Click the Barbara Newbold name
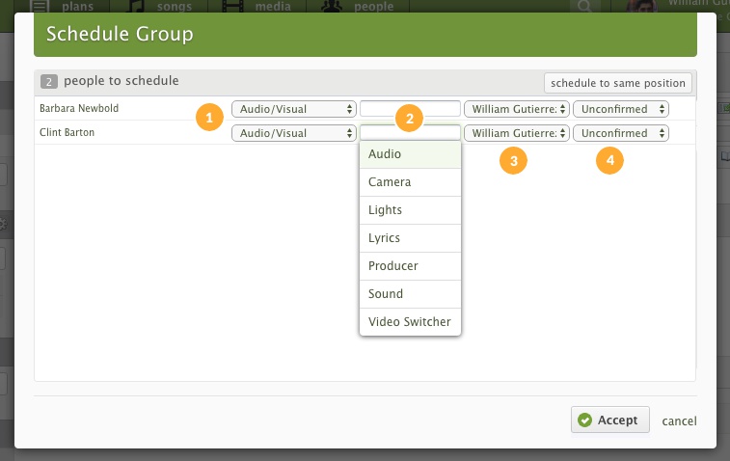Image resolution: width=730 pixels, height=461 pixels. click(x=79, y=108)
